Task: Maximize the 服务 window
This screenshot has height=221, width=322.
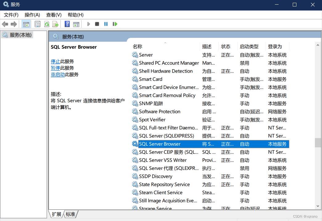Action: pyautogui.click(x=295, y=5)
